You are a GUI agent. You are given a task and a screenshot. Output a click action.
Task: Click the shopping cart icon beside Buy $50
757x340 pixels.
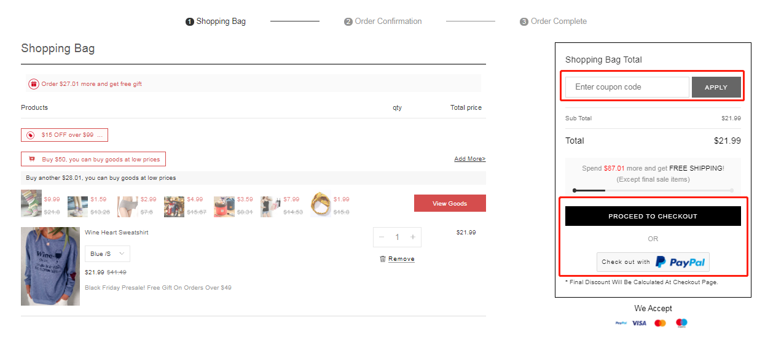(31, 160)
